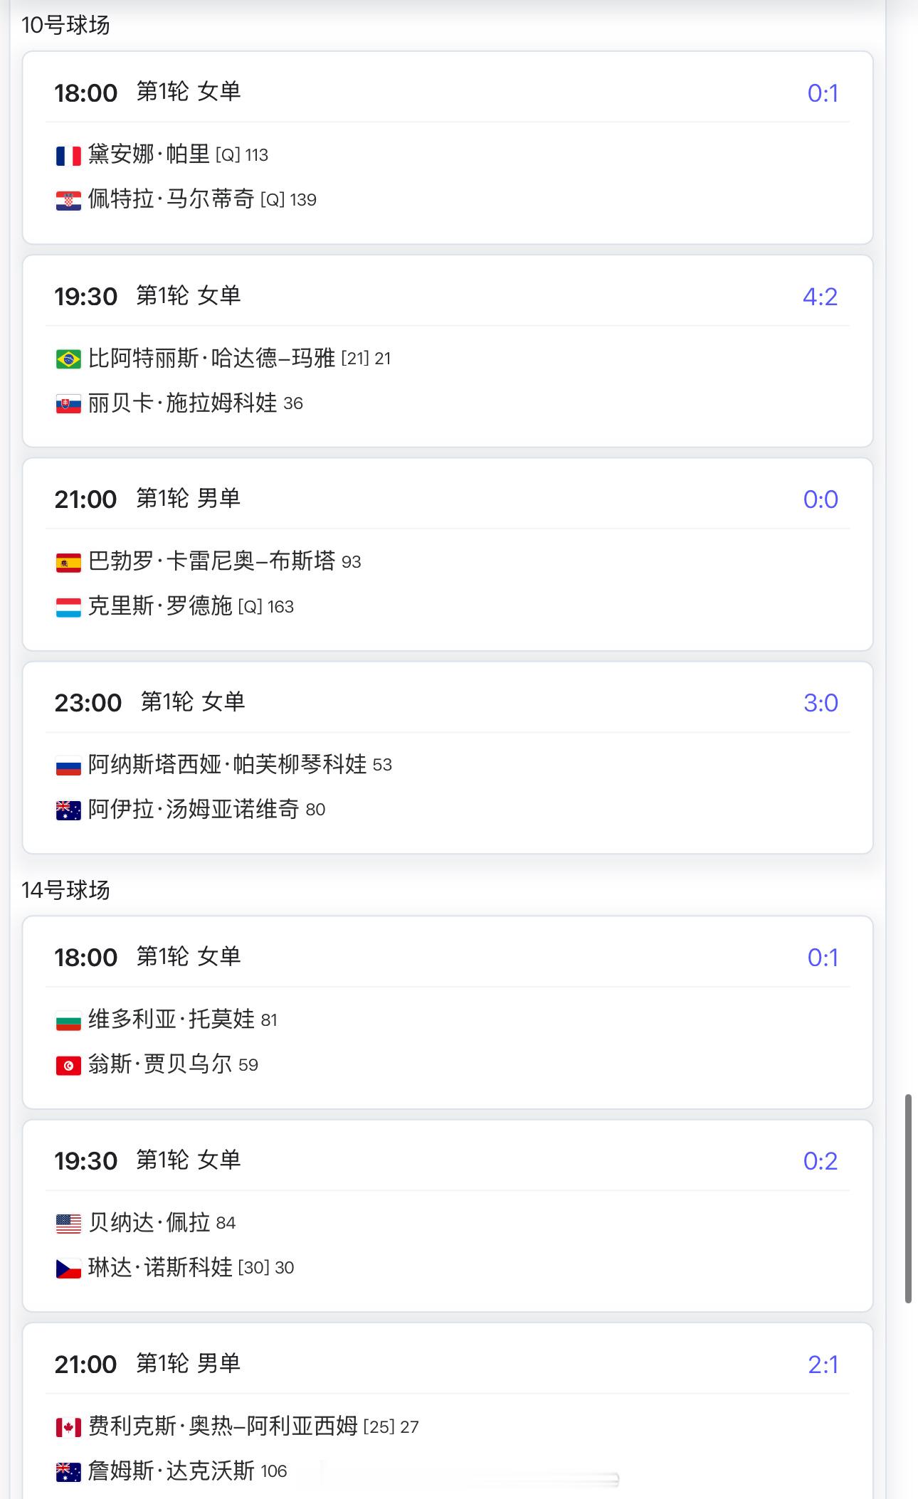Click the Brazilian flag beside 哈达德-玛雅
The image size is (918, 1499).
coord(68,359)
